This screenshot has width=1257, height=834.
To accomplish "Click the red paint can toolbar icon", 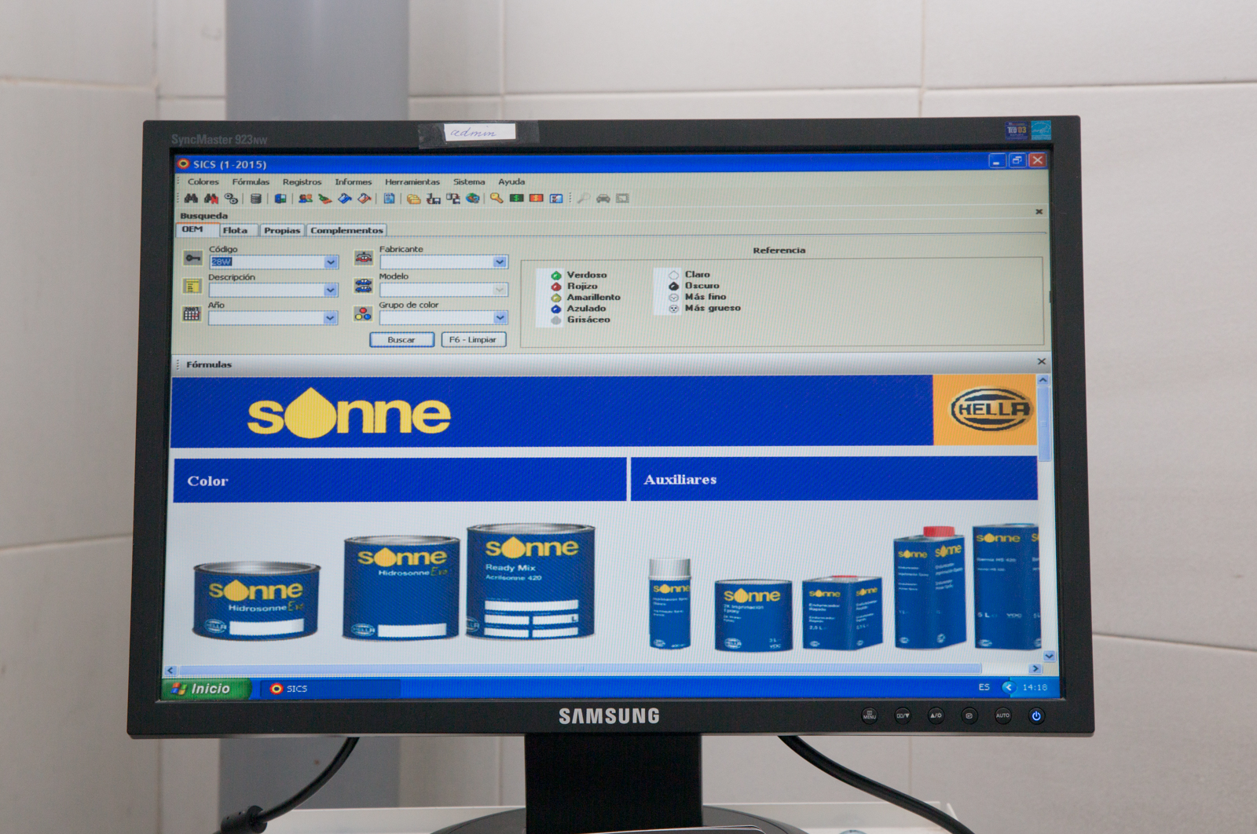I will pos(364,199).
